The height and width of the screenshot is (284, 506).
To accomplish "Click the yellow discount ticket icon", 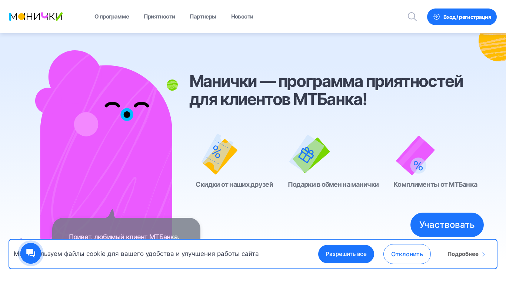I will coord(219,154).
